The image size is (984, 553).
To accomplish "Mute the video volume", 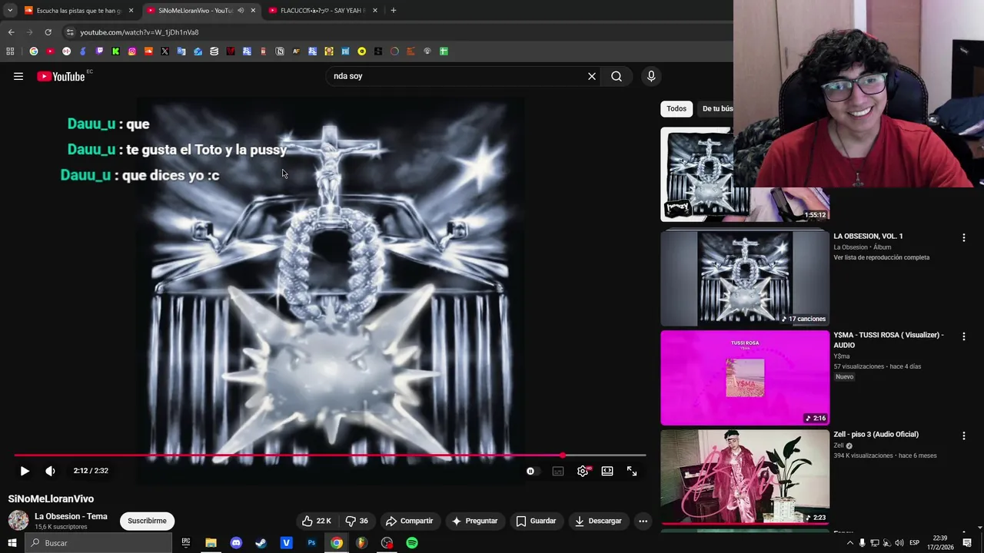I will (50, 471).
